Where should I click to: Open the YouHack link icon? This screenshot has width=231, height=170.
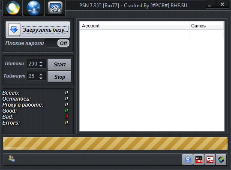198,159
